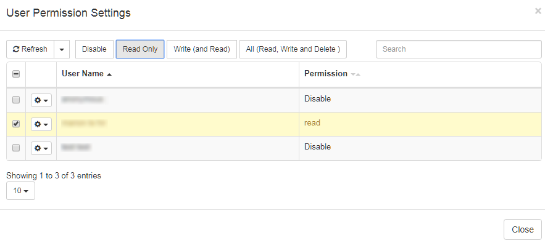Click the Refresh button with circular arrows

coord(30,49)
